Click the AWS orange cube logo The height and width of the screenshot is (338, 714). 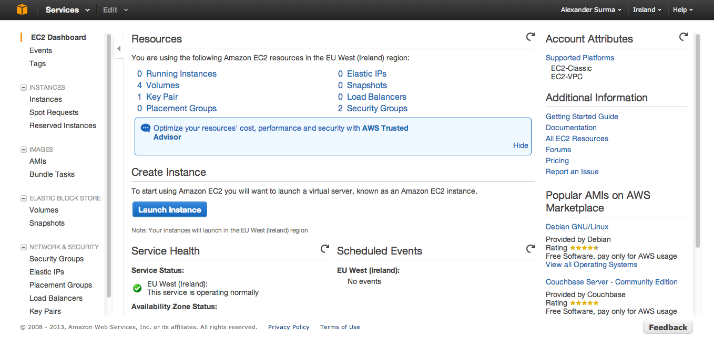(22, 9)
